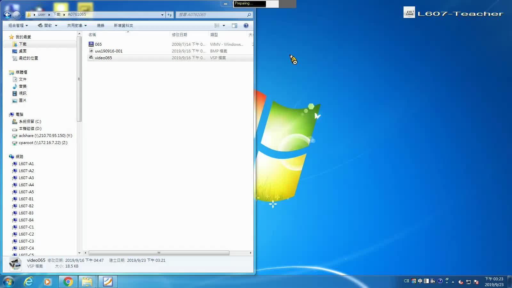Open the 圖片 library
Image resolution: width=512 pixels, height=288 pixels.
click(x=23, y=100)
